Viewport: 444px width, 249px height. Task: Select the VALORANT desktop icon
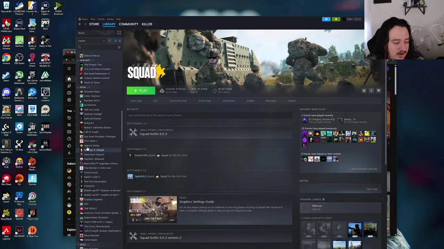click(x=19, y=232)
